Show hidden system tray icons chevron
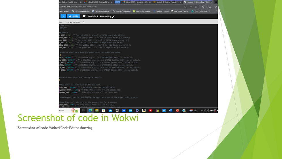 [202, 111]
